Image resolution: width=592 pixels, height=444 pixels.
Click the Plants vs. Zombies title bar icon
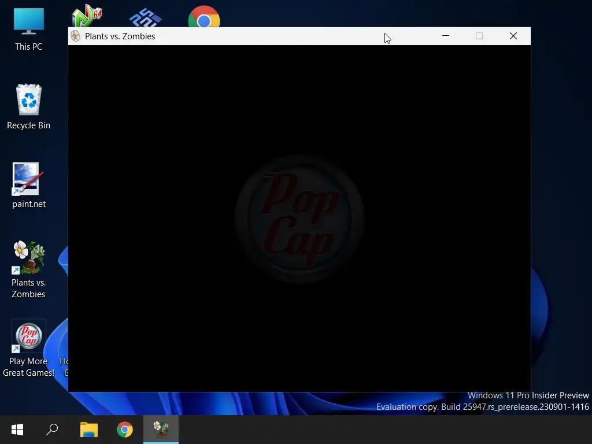coord(76,36)
